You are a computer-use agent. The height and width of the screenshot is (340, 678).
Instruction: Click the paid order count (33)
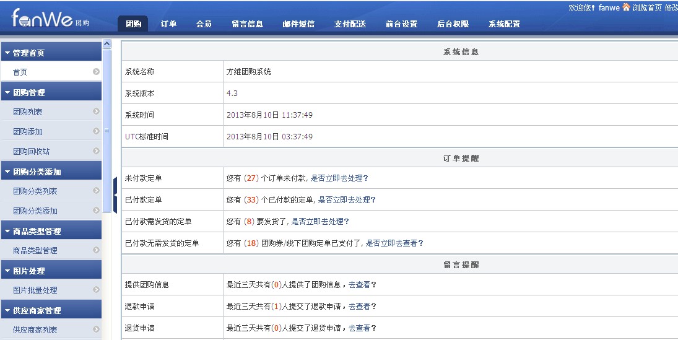[251, 200]
